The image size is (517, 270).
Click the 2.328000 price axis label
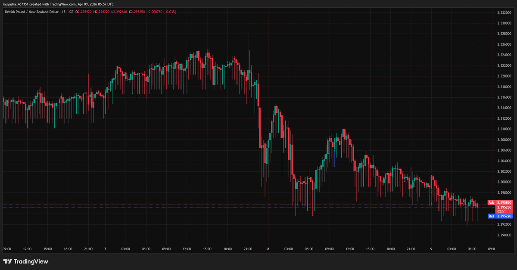coord(504,34)
